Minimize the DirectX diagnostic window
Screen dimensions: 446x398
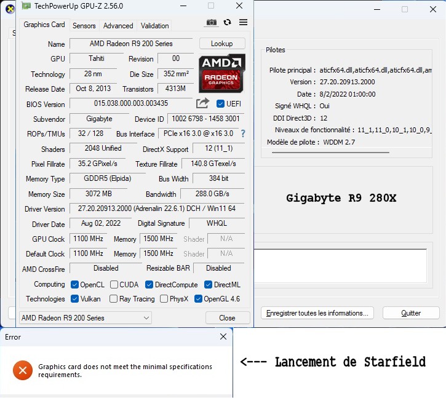pos(377,9)
